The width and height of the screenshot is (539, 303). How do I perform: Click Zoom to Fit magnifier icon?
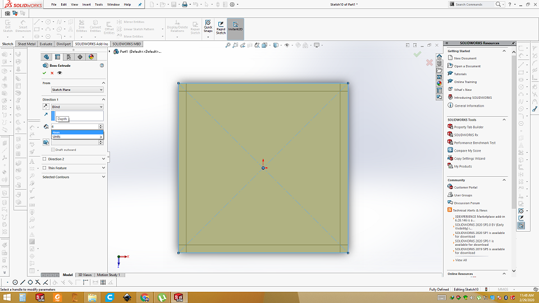(x=227, y=45)
